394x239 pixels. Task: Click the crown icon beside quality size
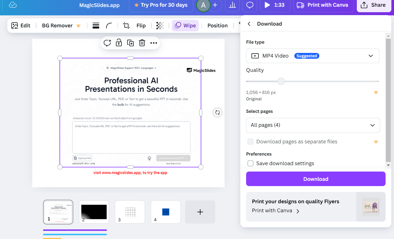click(x=376, y=92)
